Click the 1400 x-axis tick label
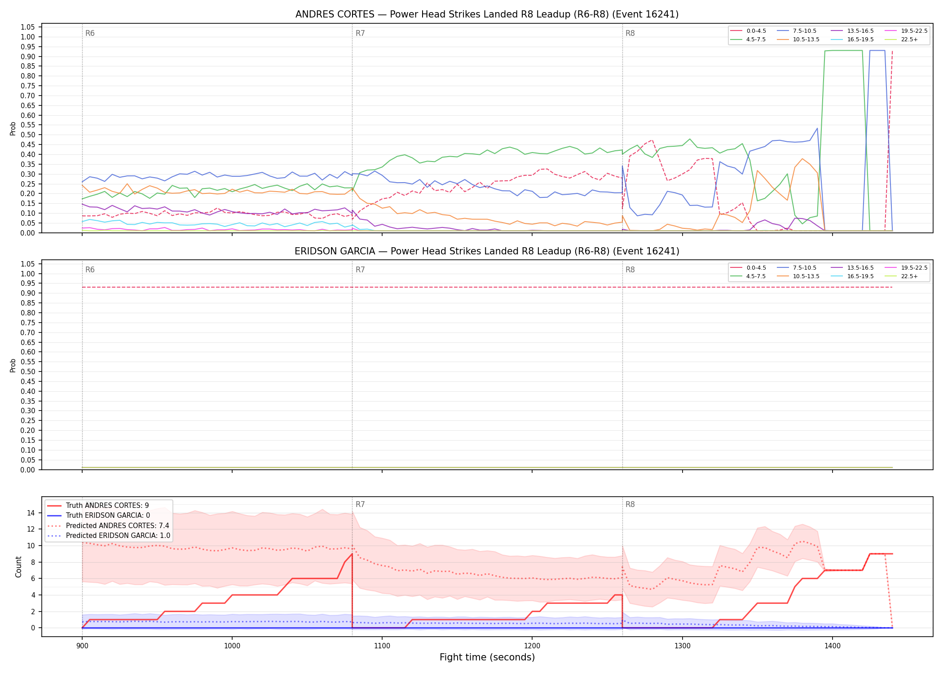 click(x=833, y=646)
